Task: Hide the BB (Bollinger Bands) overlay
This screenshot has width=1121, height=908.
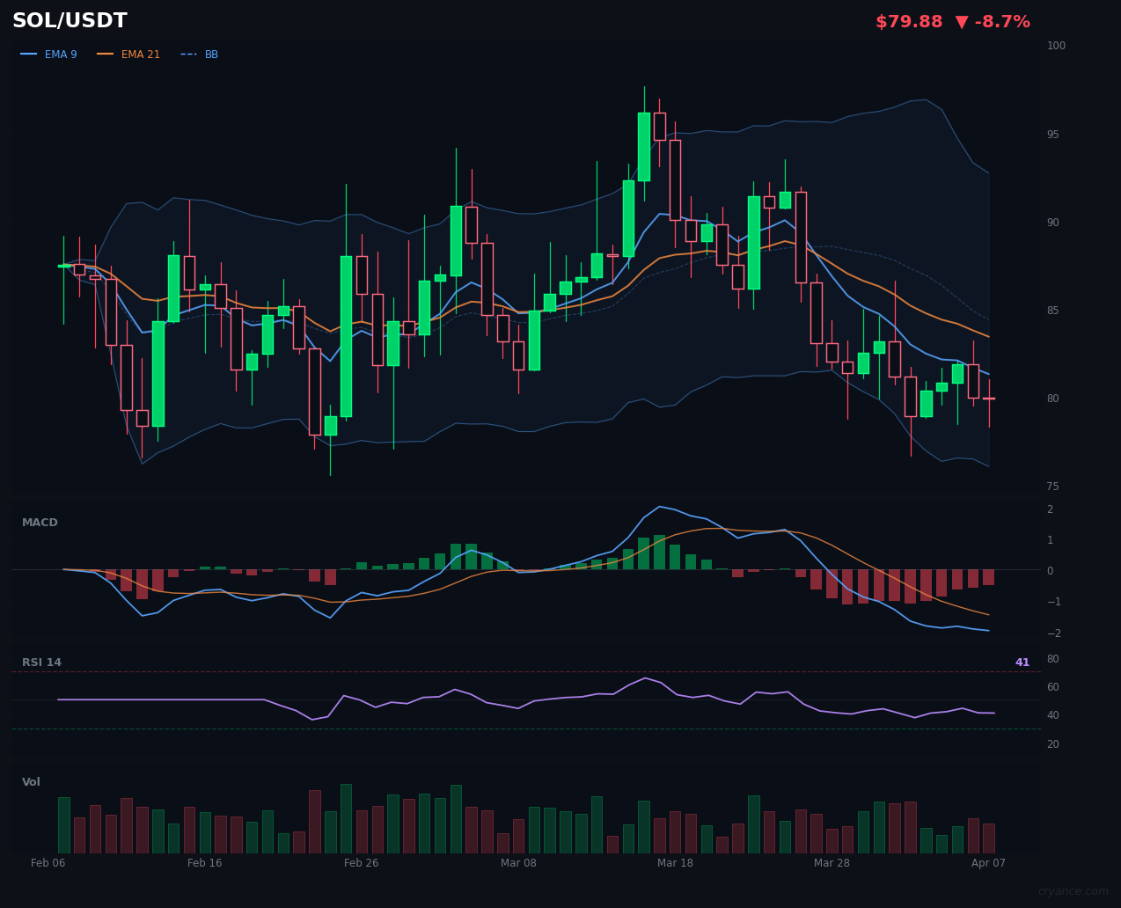Action: click(210, 54)
